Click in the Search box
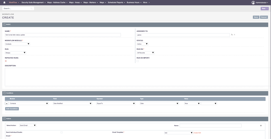The image size is (271, 139). tap(18, 8)
